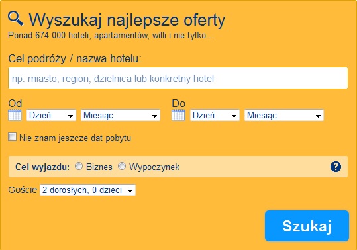Click the 'Cel podróży / nazwa hotelu' label
357x250 pixels.
coord(75,59)
